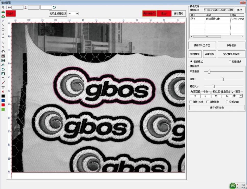Click the horizontal split frame icon
247x189 pixels.
[x=3, y=60]
